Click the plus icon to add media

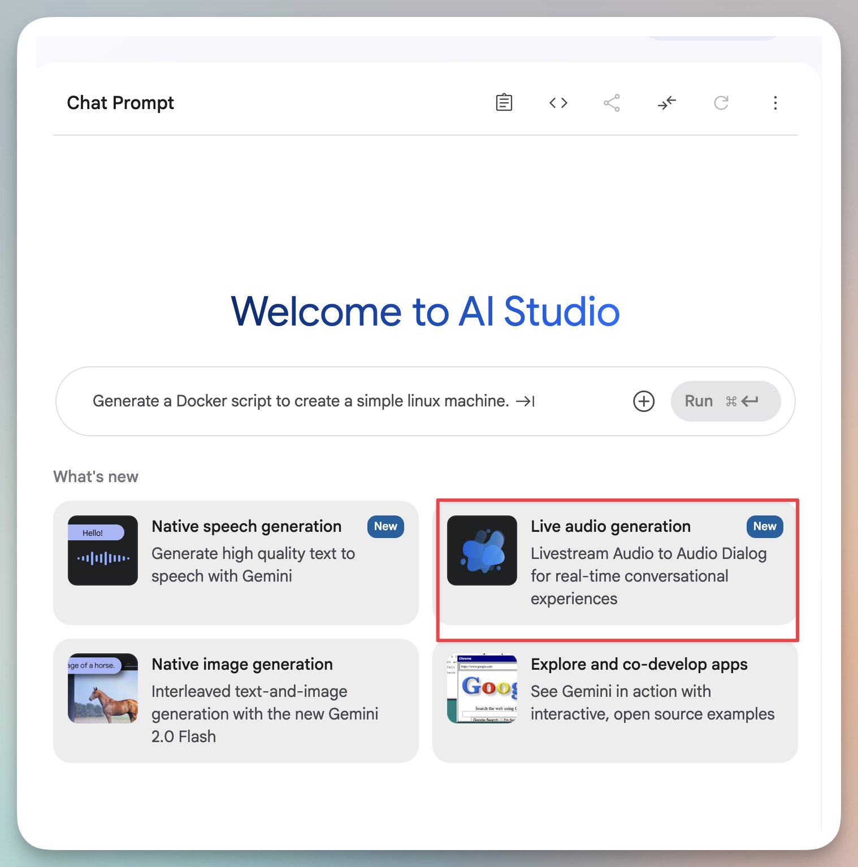[x=643, y=401]
